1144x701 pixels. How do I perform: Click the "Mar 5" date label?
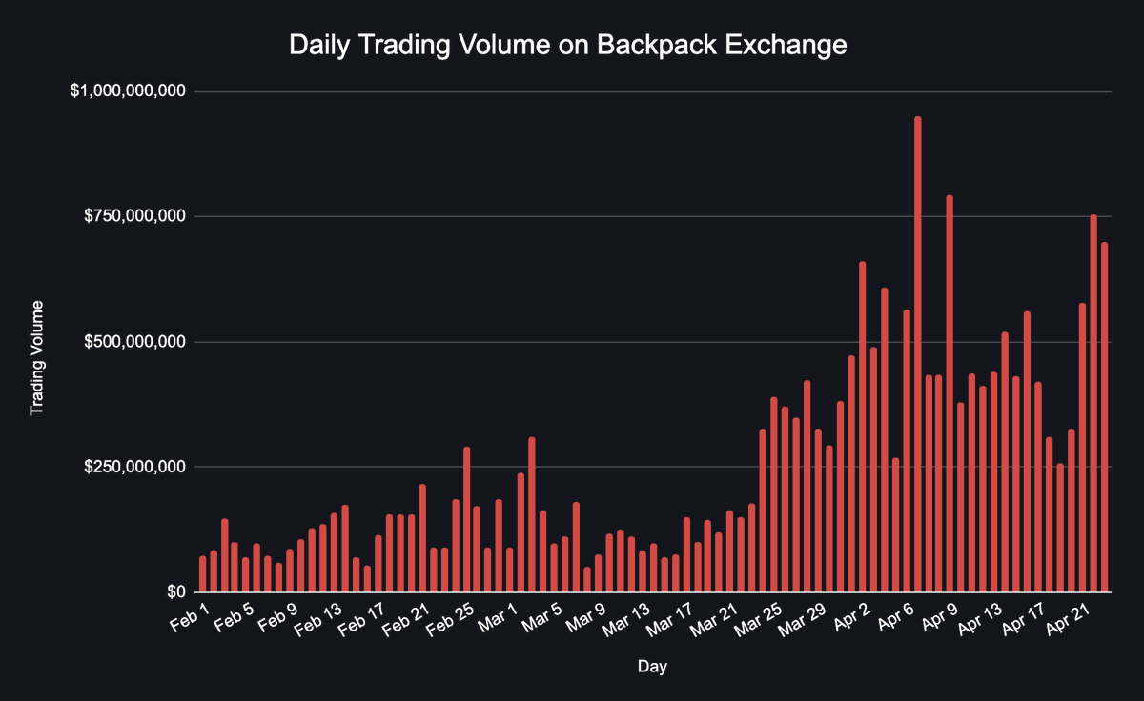point(543,615)
